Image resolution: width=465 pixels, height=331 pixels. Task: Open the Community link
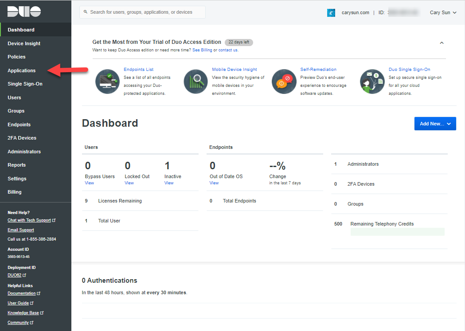click(x=18, y=323)
